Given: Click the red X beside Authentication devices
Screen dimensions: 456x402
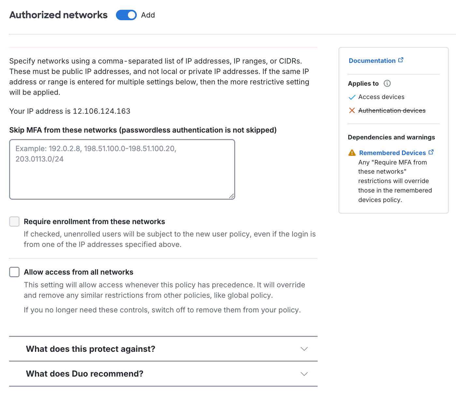Looking at the screenshot, I should 352,110.
